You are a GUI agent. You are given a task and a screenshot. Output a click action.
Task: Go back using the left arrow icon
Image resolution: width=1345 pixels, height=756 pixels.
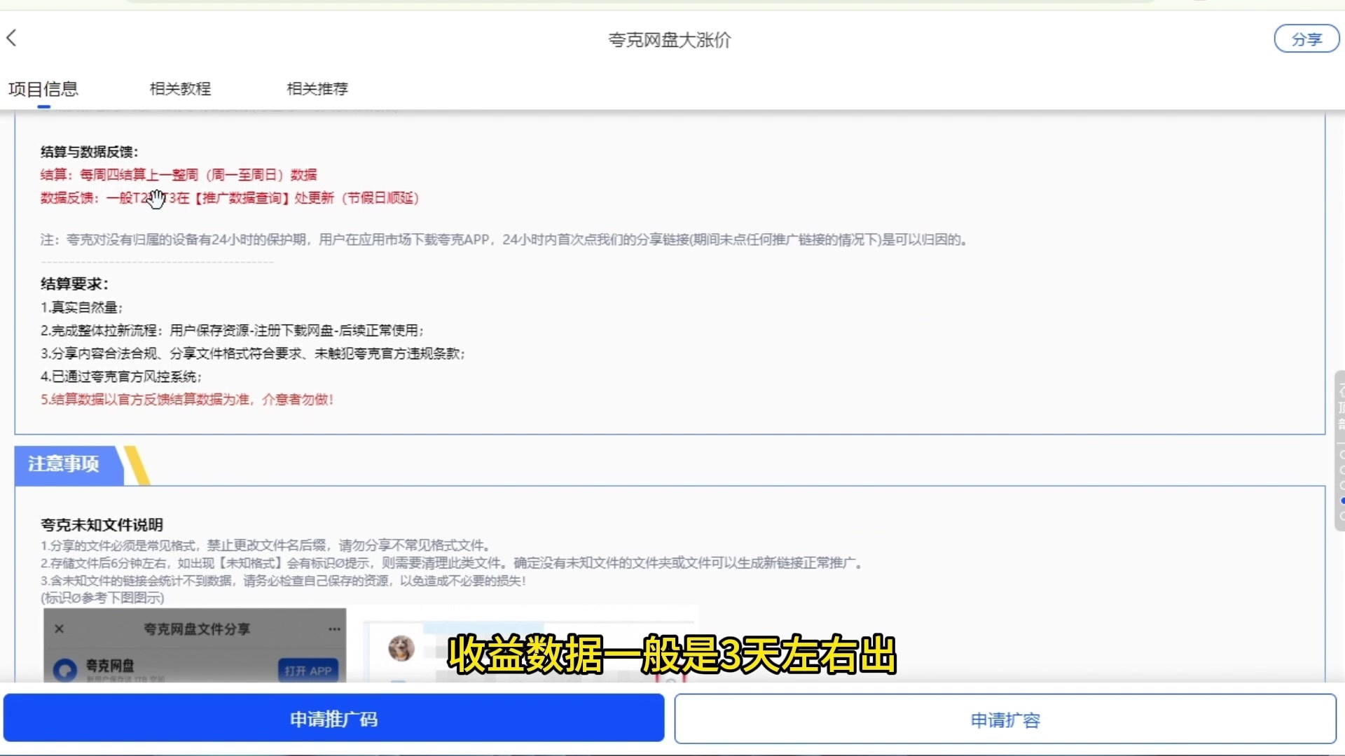coord(11,38)
